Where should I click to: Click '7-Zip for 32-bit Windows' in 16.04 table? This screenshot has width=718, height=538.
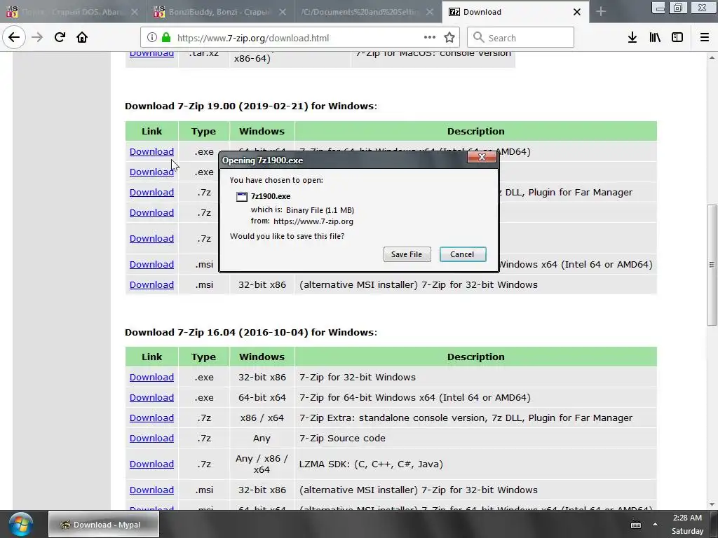pyautogui.click(x=358, y=377)
